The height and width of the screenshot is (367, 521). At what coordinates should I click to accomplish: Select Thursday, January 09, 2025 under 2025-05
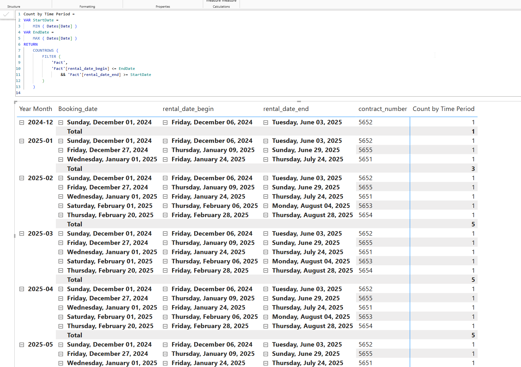[213, 354]
